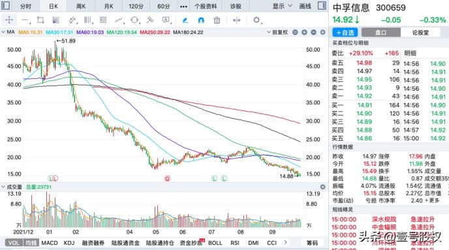Image resolution: width=449 pixels, height=250 pixels.
Task: Switch to the 60分 chart tab
Action: coord(164,6)
